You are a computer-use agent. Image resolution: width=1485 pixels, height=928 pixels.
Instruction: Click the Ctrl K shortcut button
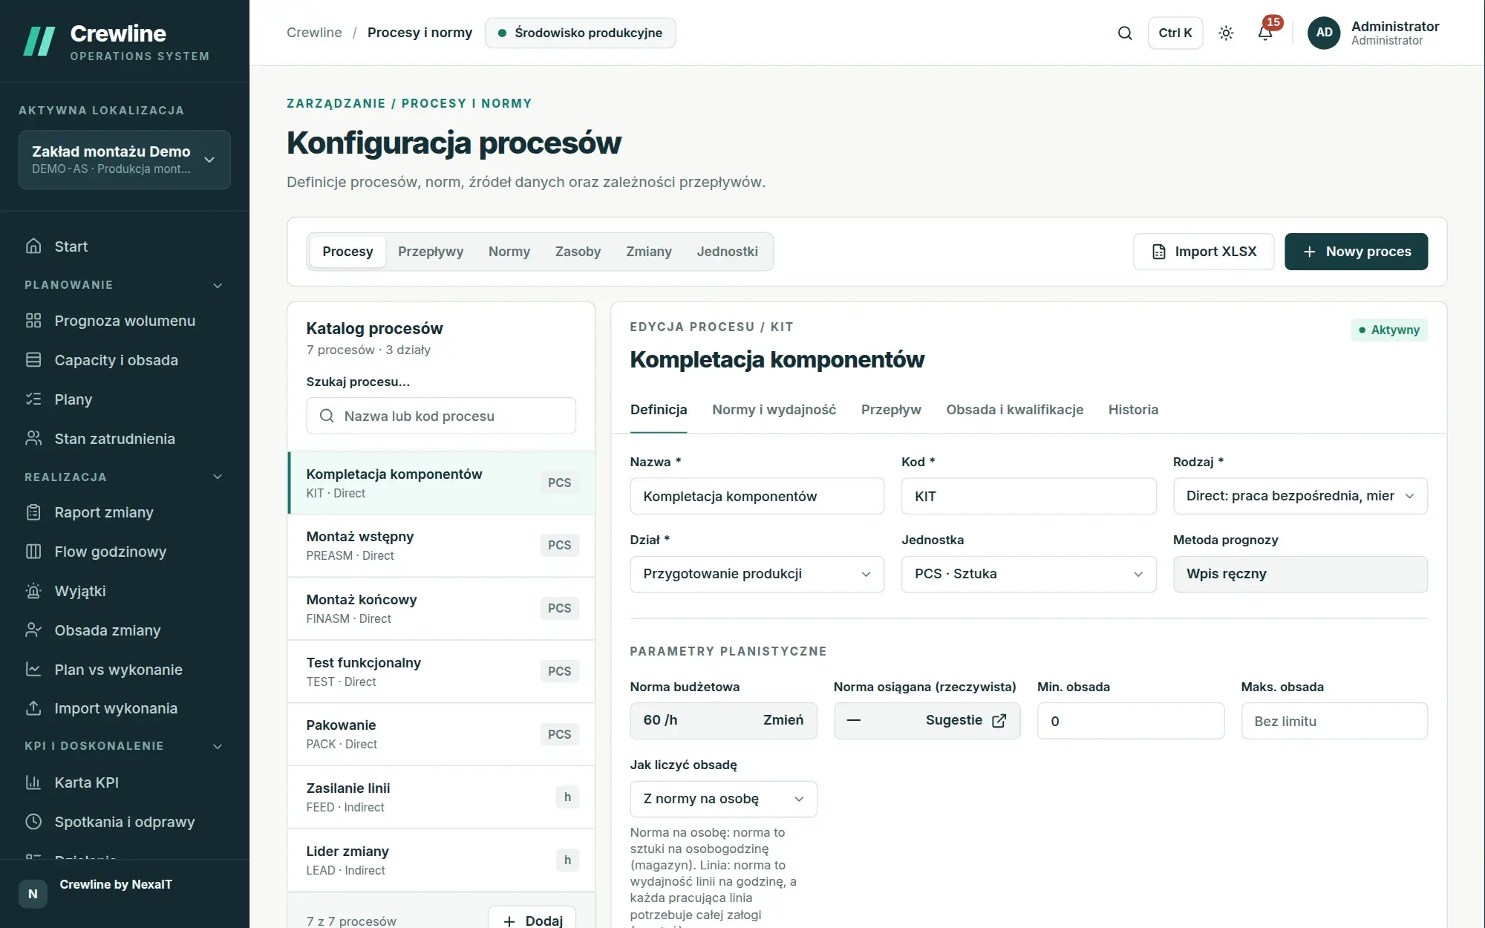pyautogui.click(x=1175, y=33)
